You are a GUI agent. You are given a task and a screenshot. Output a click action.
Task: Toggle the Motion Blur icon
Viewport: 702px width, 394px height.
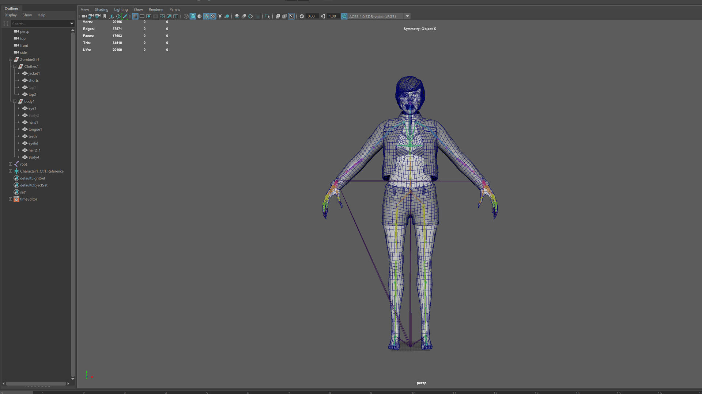[244, 16]
